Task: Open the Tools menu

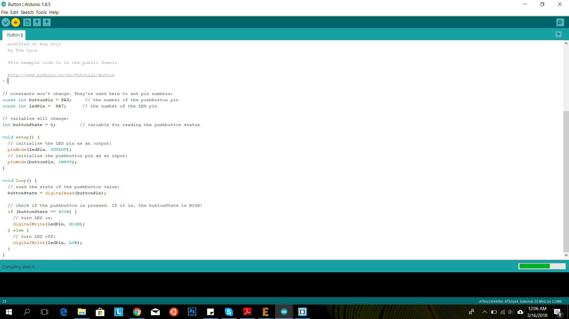Action: [41, 12]
